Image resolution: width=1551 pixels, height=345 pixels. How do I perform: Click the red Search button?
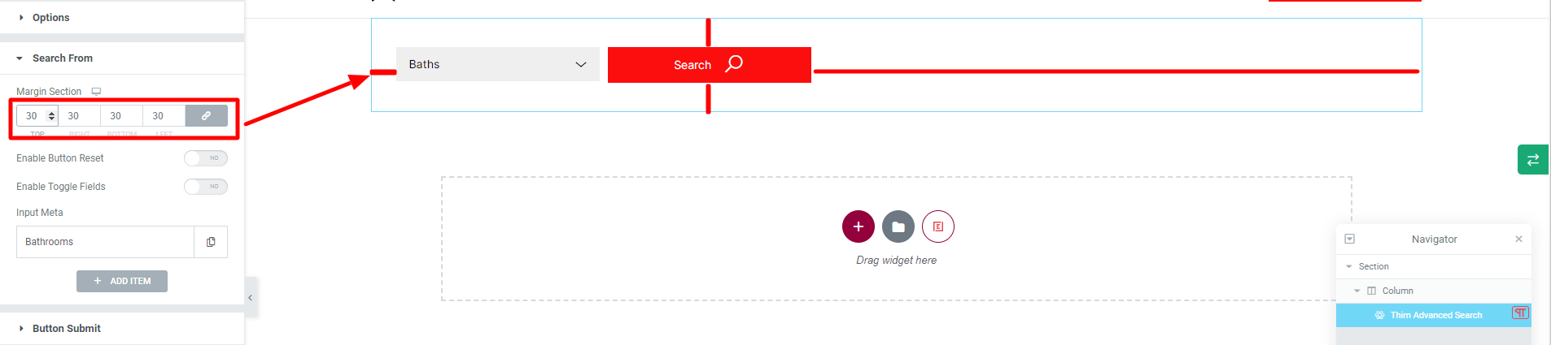[x=710, y=65]
